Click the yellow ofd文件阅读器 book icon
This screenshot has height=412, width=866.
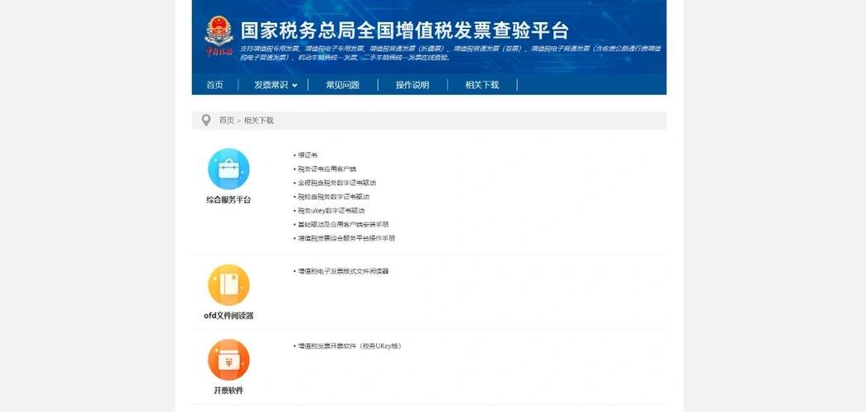228,285
